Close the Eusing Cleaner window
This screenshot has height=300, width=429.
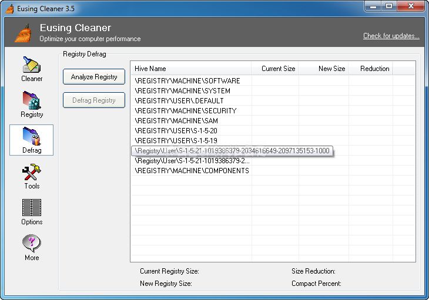point(411,6)
